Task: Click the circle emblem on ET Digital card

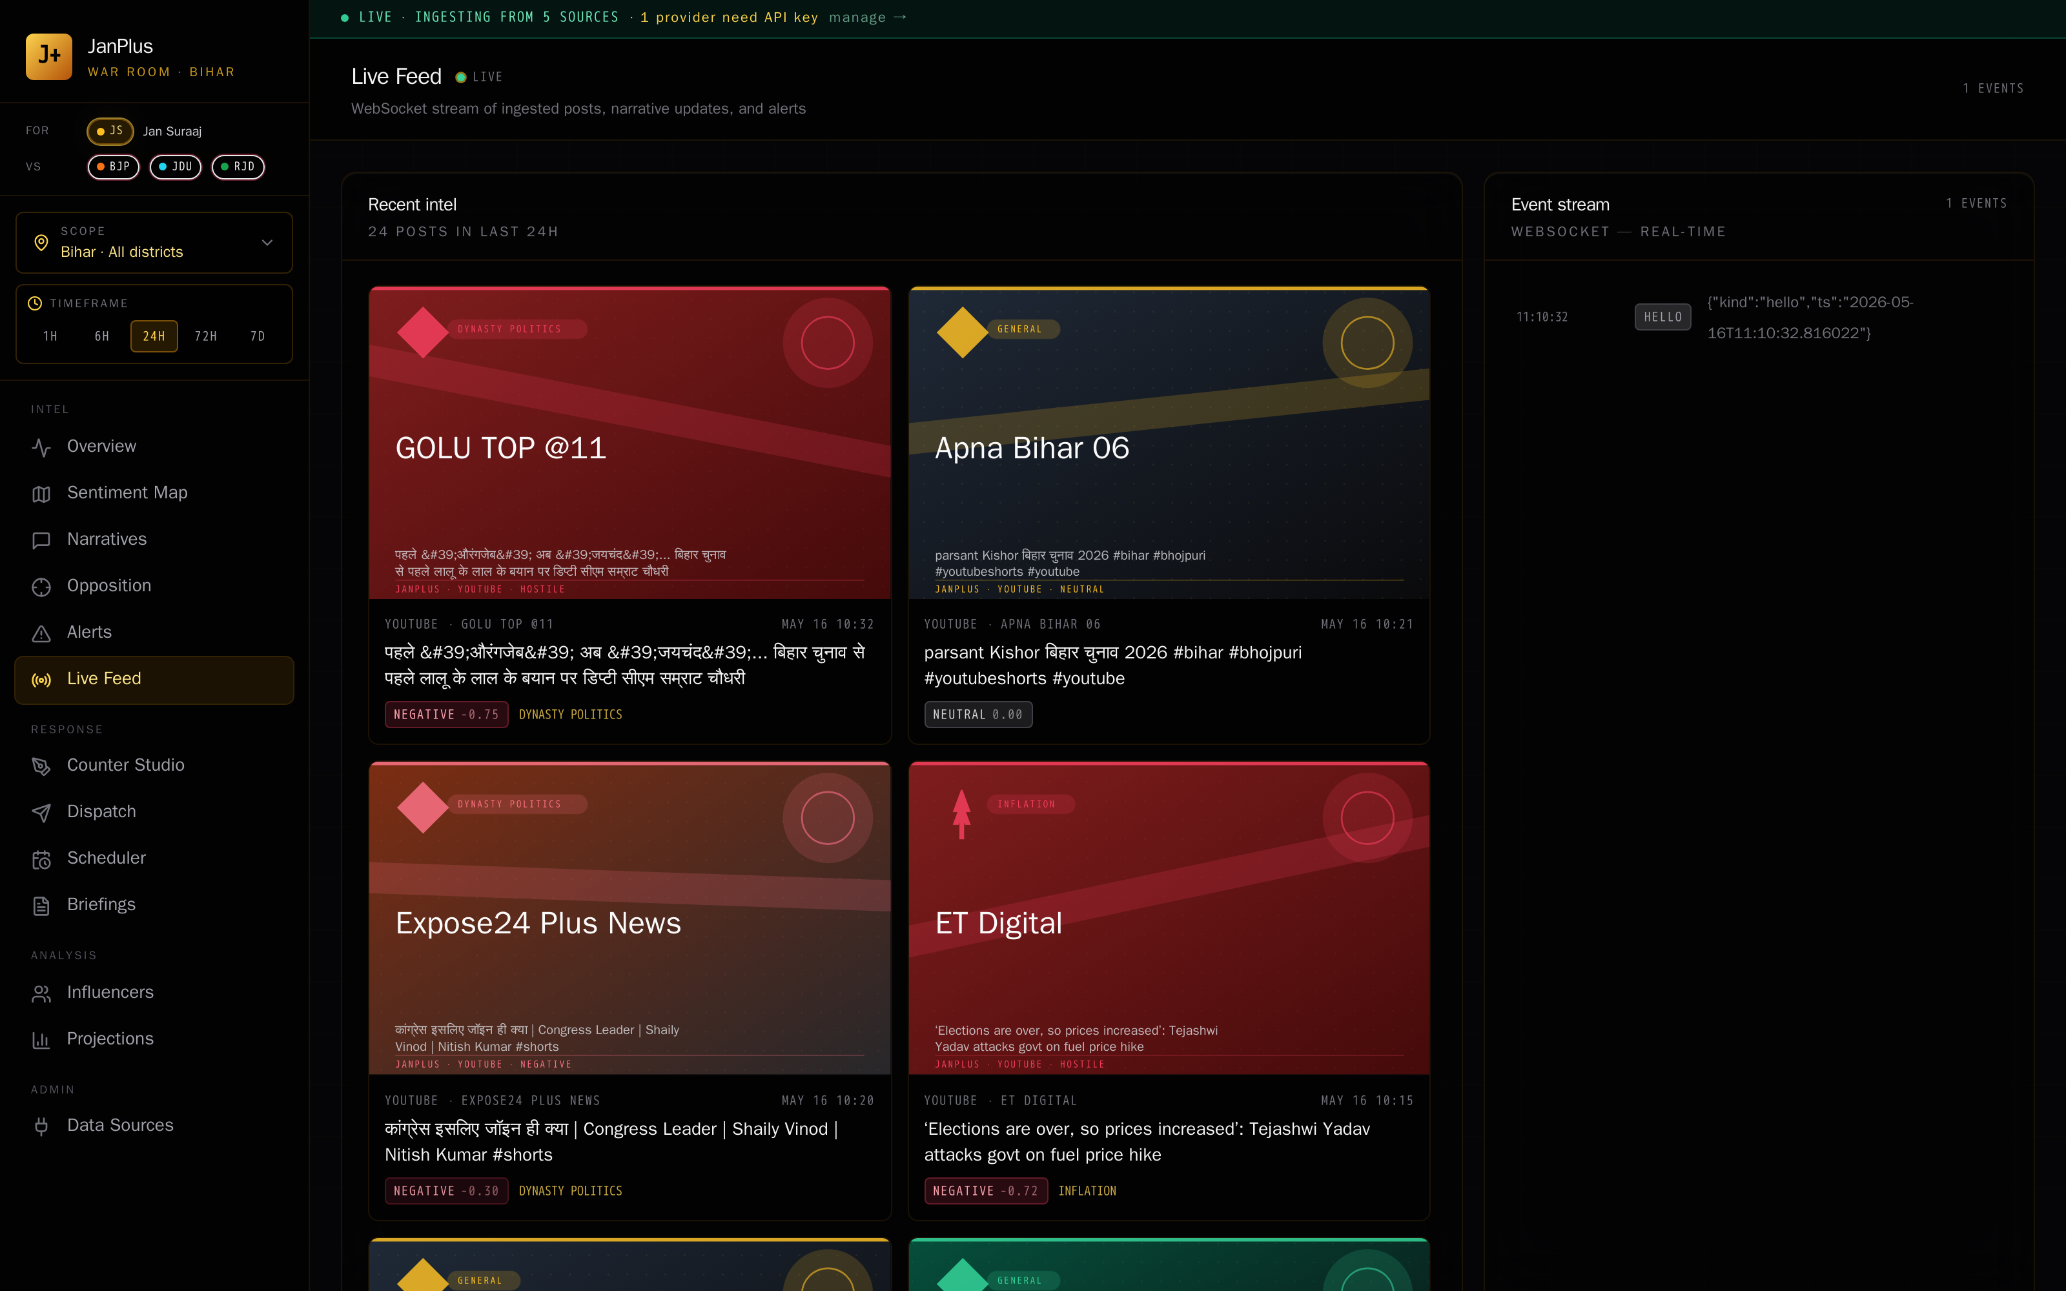Action: click(x=1367, y=818)
